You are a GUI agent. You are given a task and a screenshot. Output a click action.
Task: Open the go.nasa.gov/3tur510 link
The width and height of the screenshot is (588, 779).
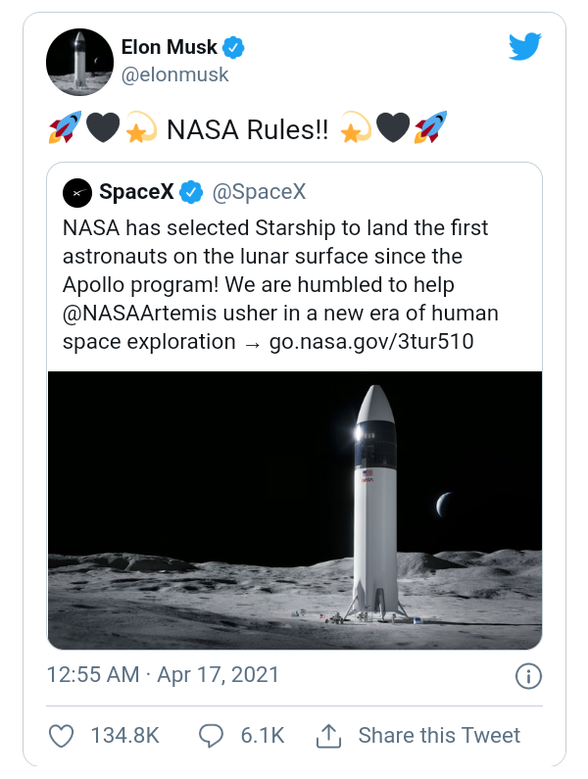[371, 342]
